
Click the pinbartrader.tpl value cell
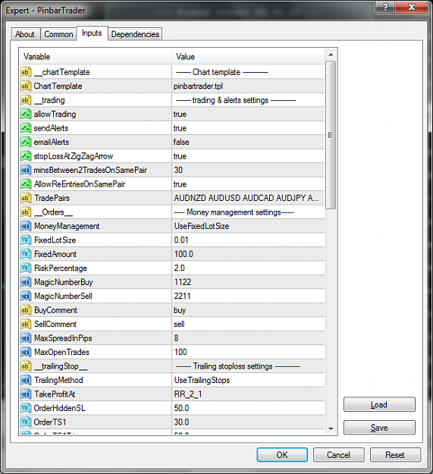click(x=248, y=86)
